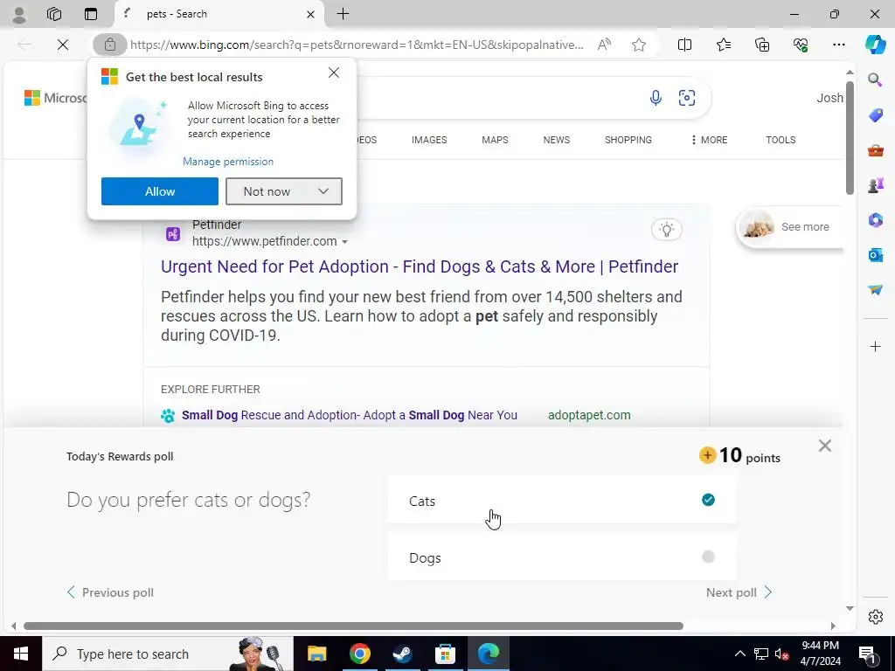Open the Edge profile icon
The image size is (895, 671).
19,14
